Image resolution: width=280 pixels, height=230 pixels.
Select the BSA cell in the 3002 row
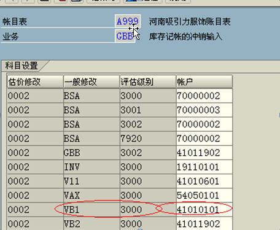[91, 125]
